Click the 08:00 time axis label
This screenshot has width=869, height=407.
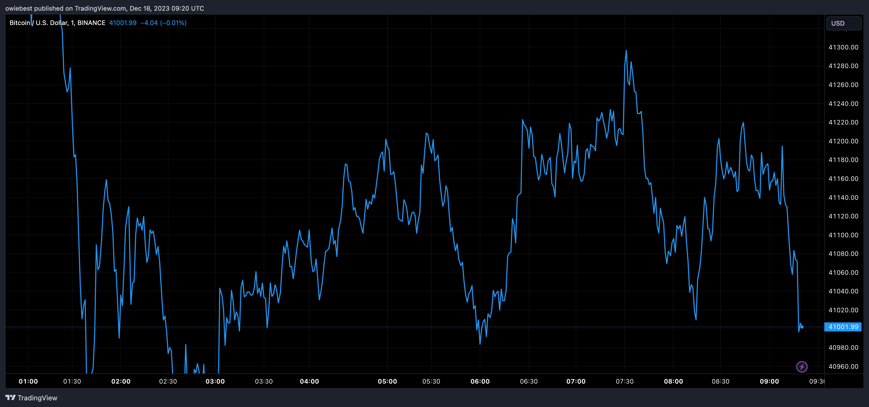pyautogui.click(x=673, y=381)
